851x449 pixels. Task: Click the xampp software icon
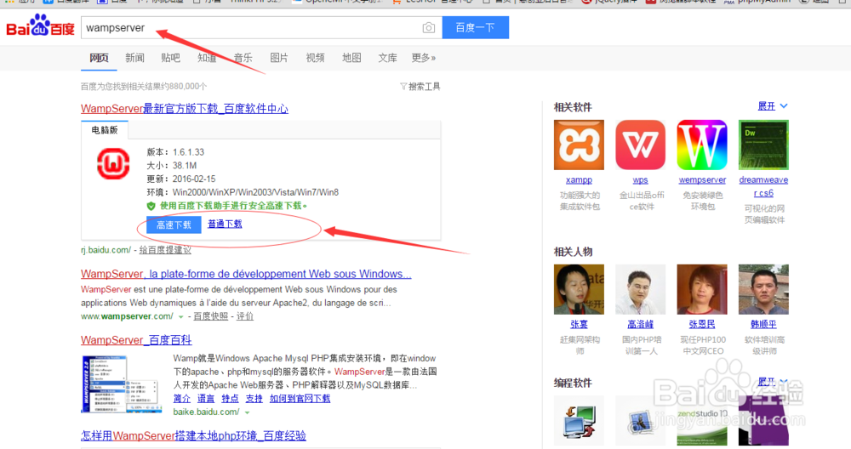click(579, 145)
